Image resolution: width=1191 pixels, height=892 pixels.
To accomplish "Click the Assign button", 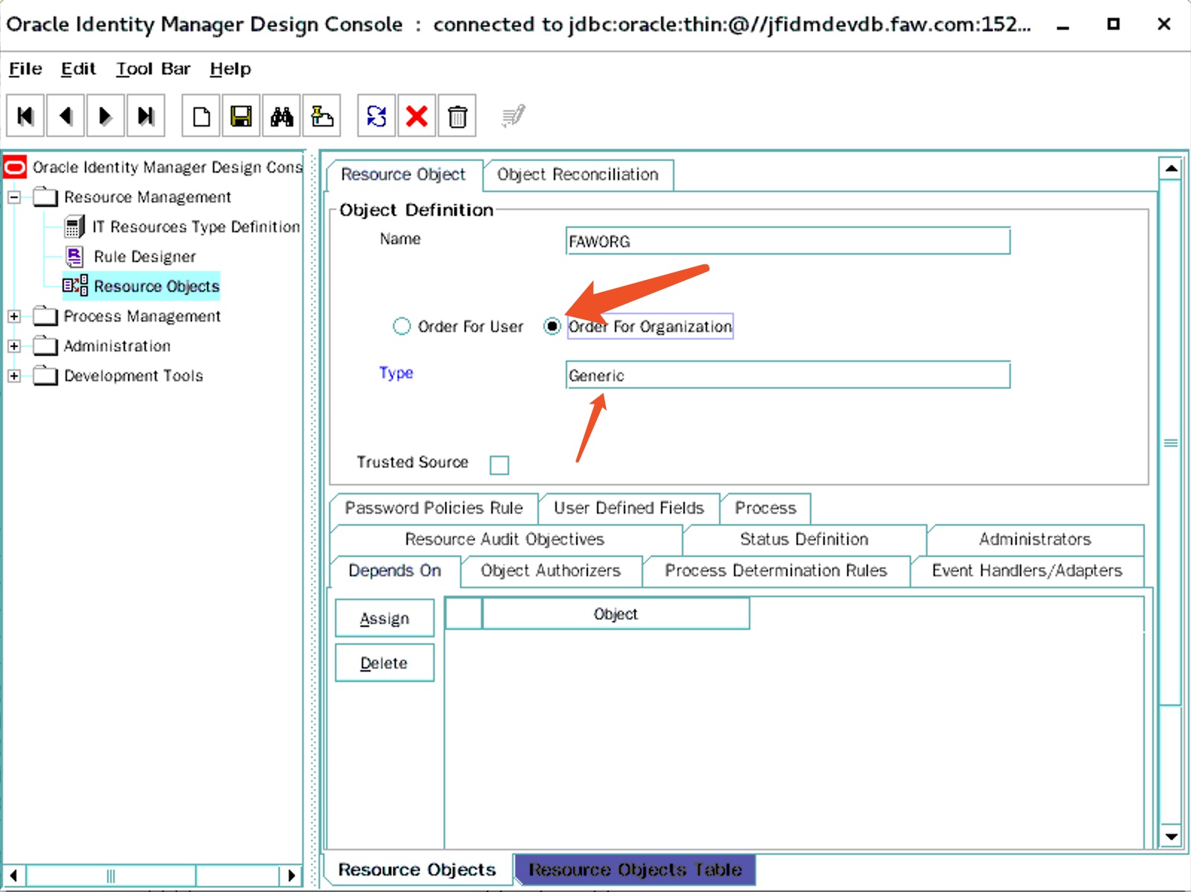I will tap(385, 618).
